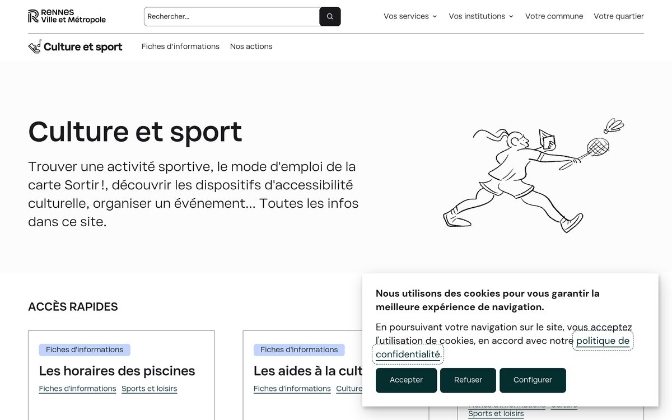Image resolution: width=672 pixels, height=420 pixels.
Task: Click Sports et loisirs tag under piscines
Action: coord(149,389)
